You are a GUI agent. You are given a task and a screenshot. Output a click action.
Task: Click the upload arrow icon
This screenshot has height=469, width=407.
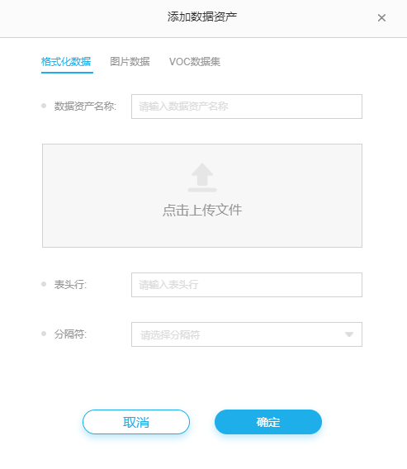click(202, 178)
